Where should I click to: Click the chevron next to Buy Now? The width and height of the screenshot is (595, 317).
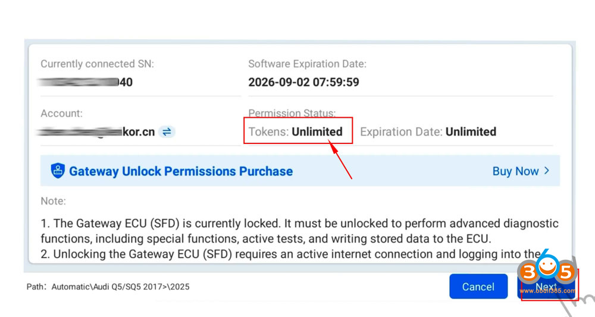(546, 171)
